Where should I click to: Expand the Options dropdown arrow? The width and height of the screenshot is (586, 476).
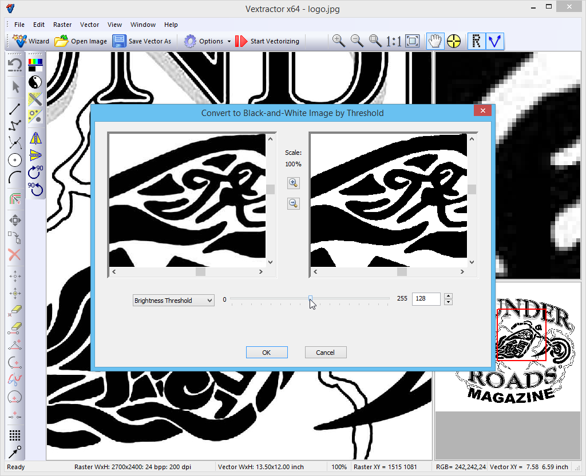click(x=229, y=41)
